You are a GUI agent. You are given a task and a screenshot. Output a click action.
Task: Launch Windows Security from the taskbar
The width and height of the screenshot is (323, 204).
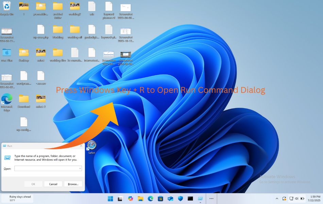click(180, 198)
